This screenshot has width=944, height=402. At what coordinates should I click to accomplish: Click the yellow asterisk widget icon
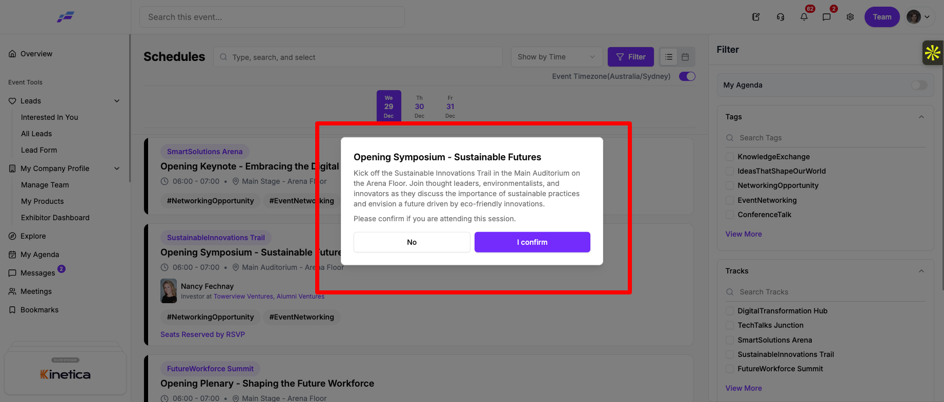pos(933,53)
